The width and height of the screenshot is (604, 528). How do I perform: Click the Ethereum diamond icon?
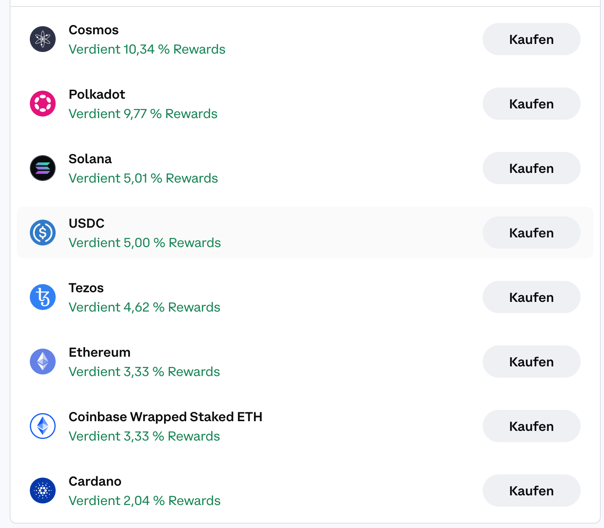click(x=43, y=362)
